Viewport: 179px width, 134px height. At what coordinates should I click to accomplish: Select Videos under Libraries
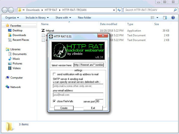(17, 68)
